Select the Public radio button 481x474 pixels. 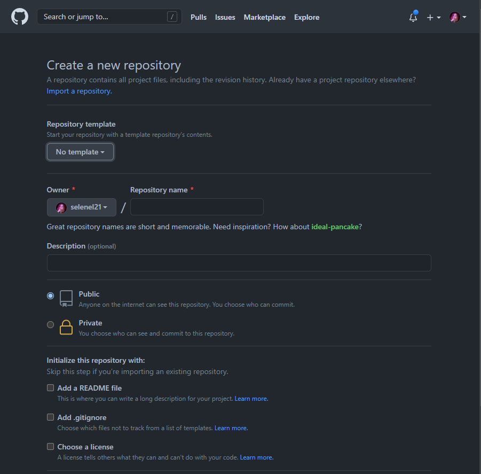50,296
